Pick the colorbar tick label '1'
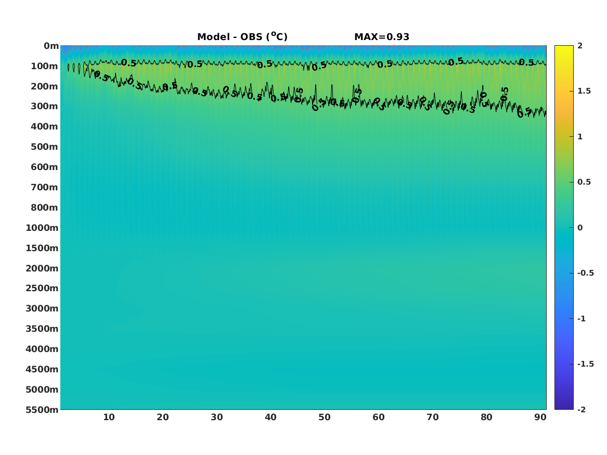607x455 pixels. click(580, 137)
